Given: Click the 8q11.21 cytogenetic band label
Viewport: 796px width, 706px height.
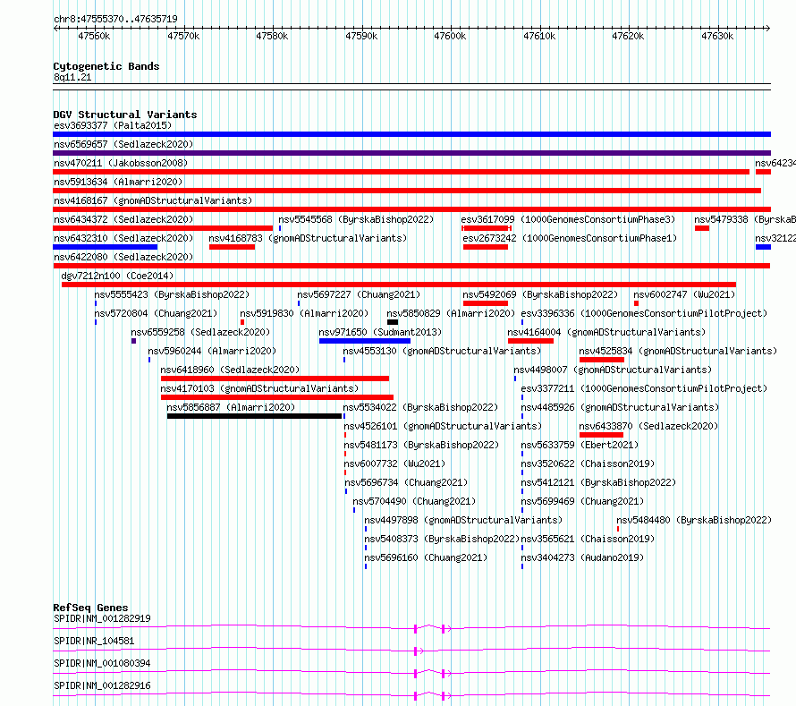Looking at the screenshot, I should [x=72, y=77].
